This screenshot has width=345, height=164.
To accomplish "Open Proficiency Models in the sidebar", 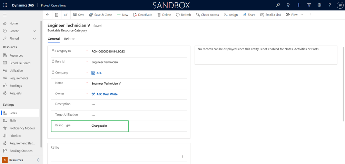I will coord(22,128).
